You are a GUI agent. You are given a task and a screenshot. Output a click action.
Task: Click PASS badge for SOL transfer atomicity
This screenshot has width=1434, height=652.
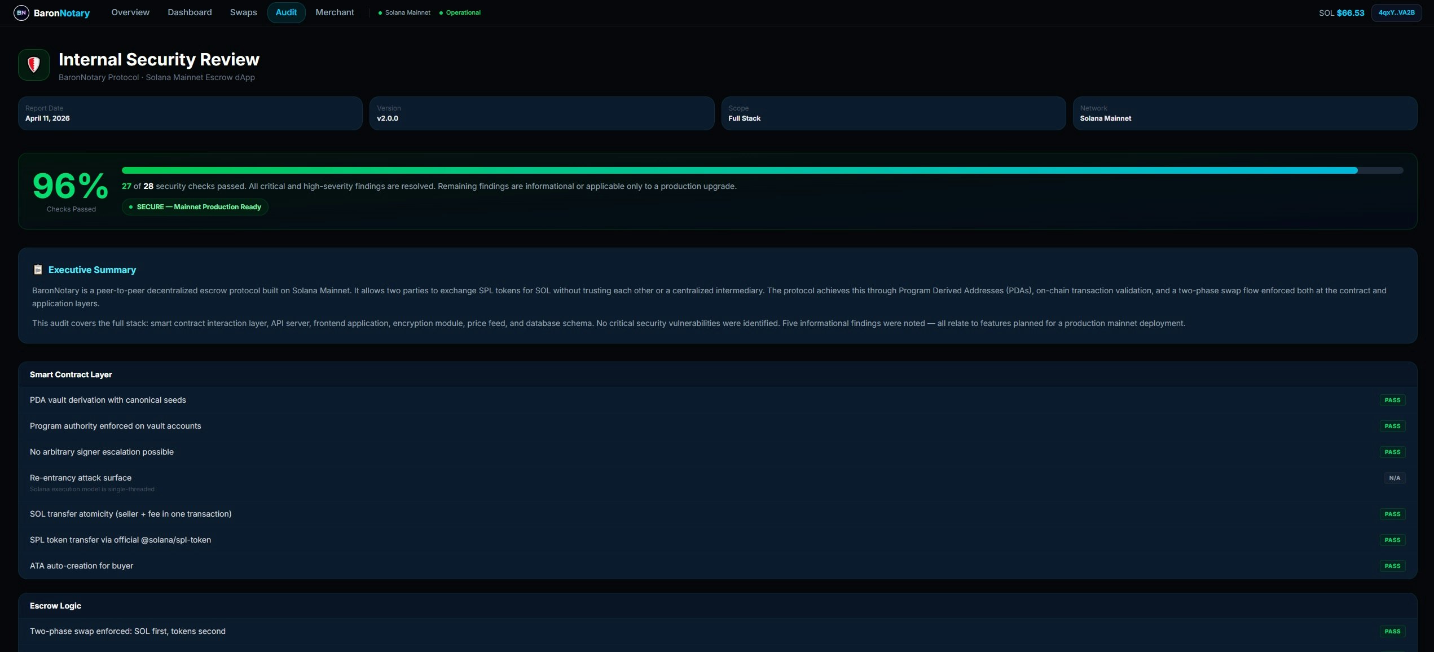pyautogui.click(x=1392, y=514)
